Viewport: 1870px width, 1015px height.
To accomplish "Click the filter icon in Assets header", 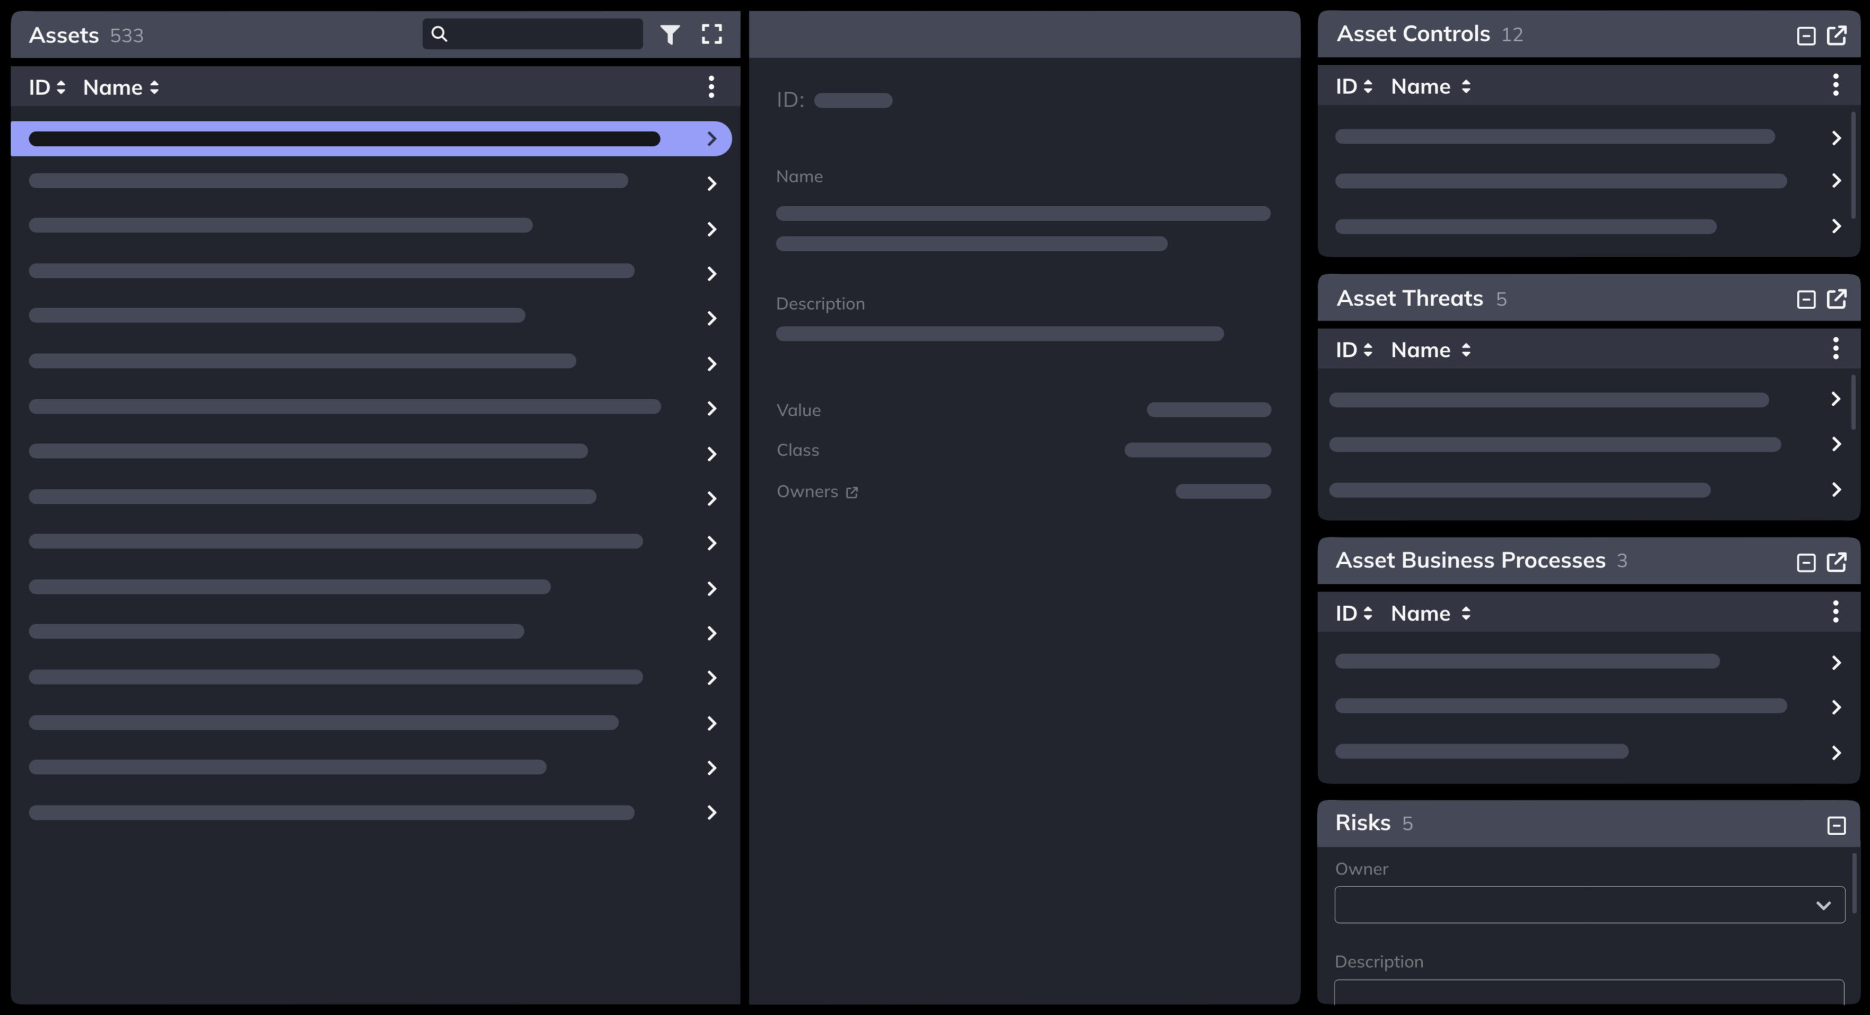I will pyautogui.click(x=669, y=34).
